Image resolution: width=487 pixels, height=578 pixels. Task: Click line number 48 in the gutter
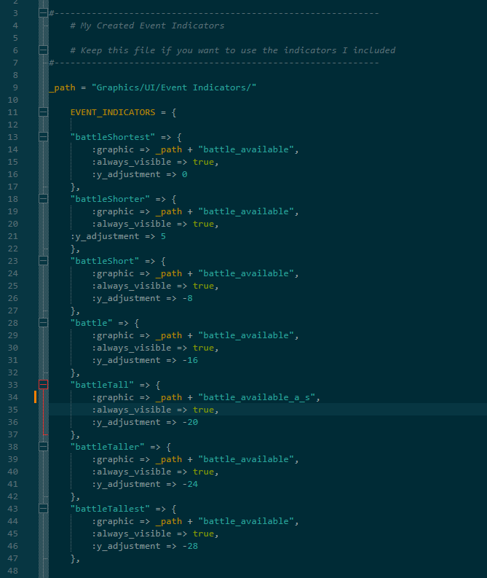[13, 571]
